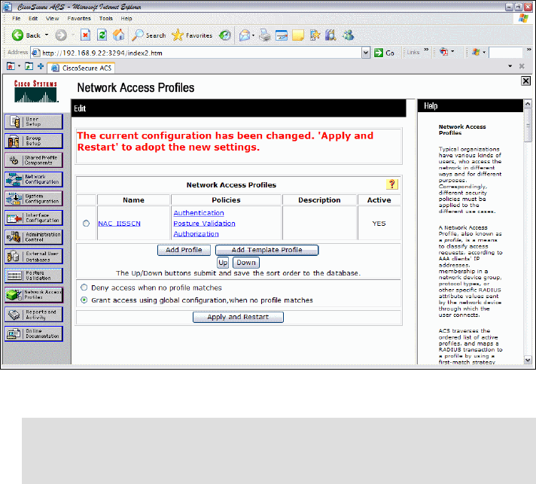Screen dimensions: 536x484
Task: Close the page frame with the X box
Action: click(x=525, y=81)
